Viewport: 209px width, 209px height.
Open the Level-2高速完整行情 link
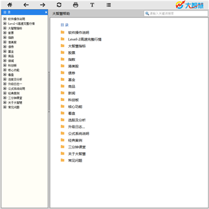[85, 39]
